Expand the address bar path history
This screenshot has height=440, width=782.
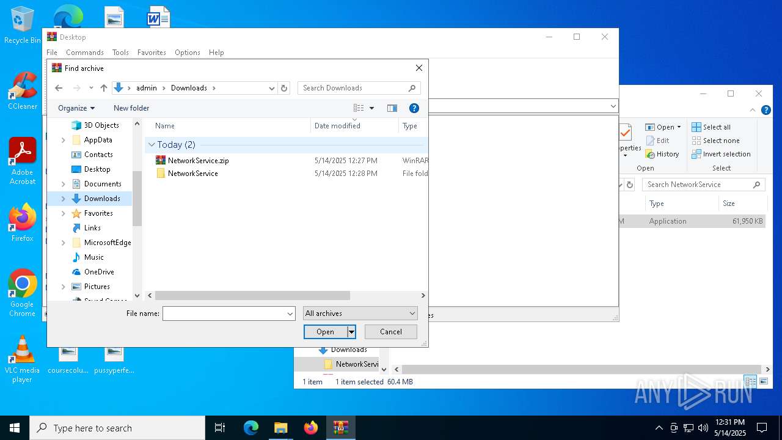(x=272, y=88)
